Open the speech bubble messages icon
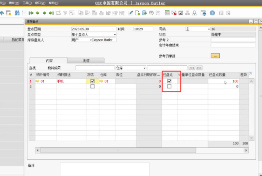Image resolution: width=262 pixels, height=176 pixels. 151,13
